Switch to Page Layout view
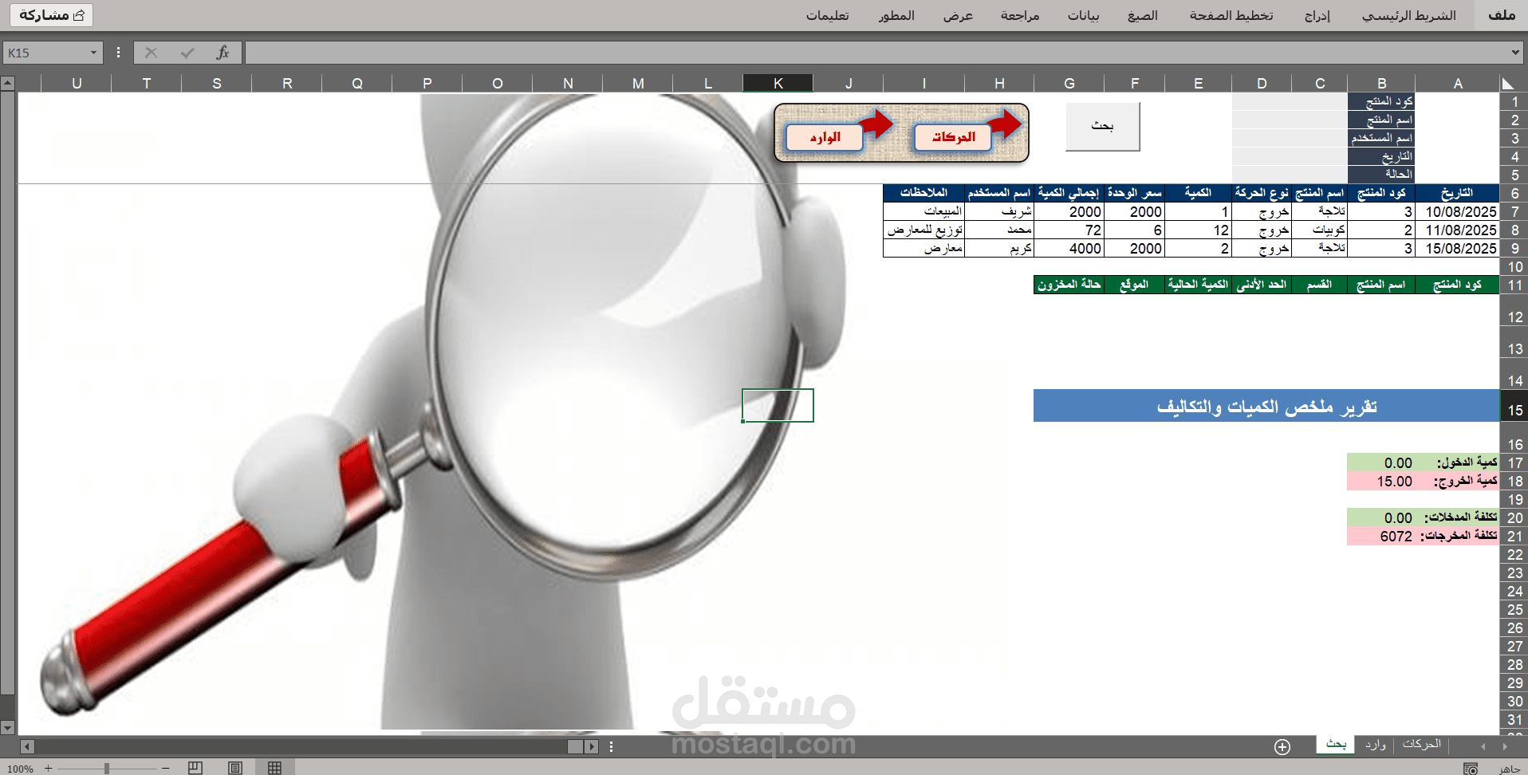This screenshot has width=1528, height=775. tap(235, 768)
